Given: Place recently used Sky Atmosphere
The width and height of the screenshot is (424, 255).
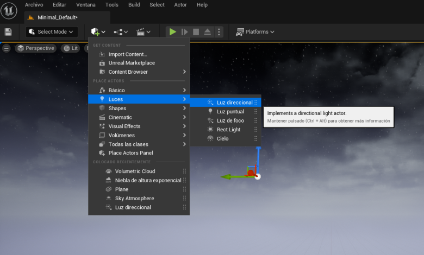Looking at the screenshot, I should coord(139,199).
